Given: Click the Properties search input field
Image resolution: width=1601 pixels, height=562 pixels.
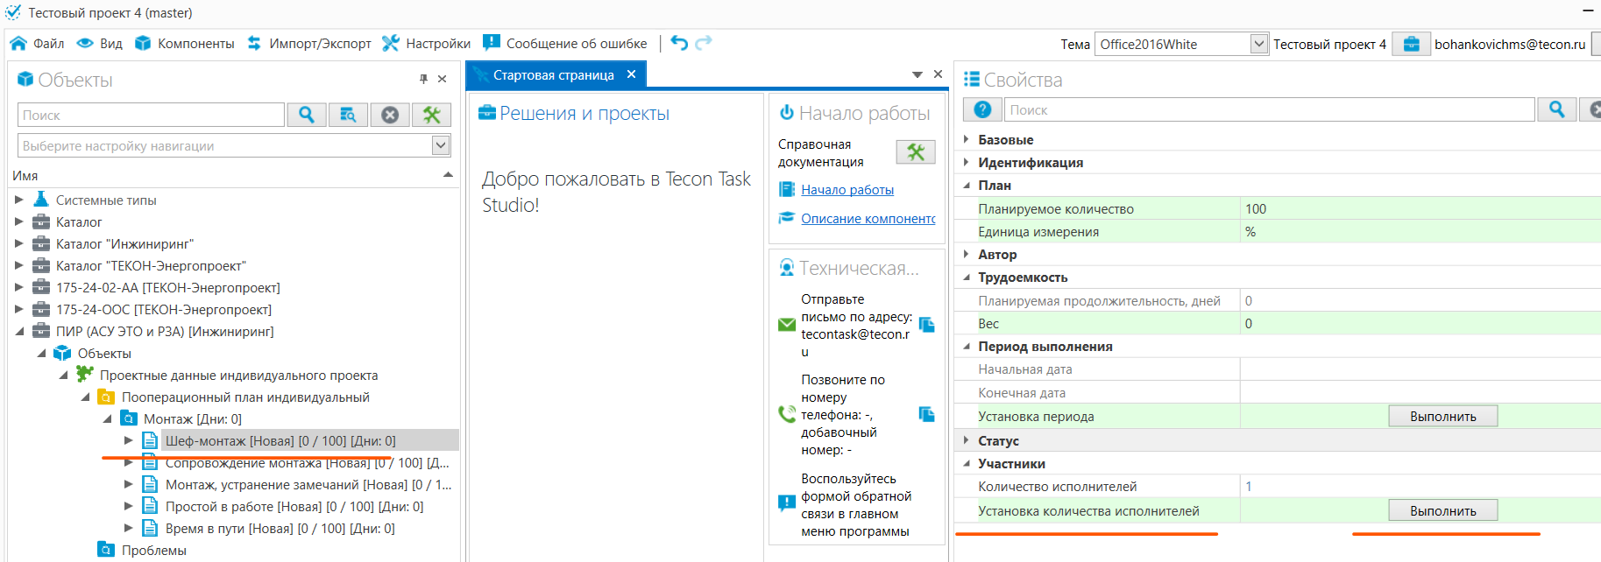Looking at the screenshot, I should pyautogui.click(x=1269, y=110).
